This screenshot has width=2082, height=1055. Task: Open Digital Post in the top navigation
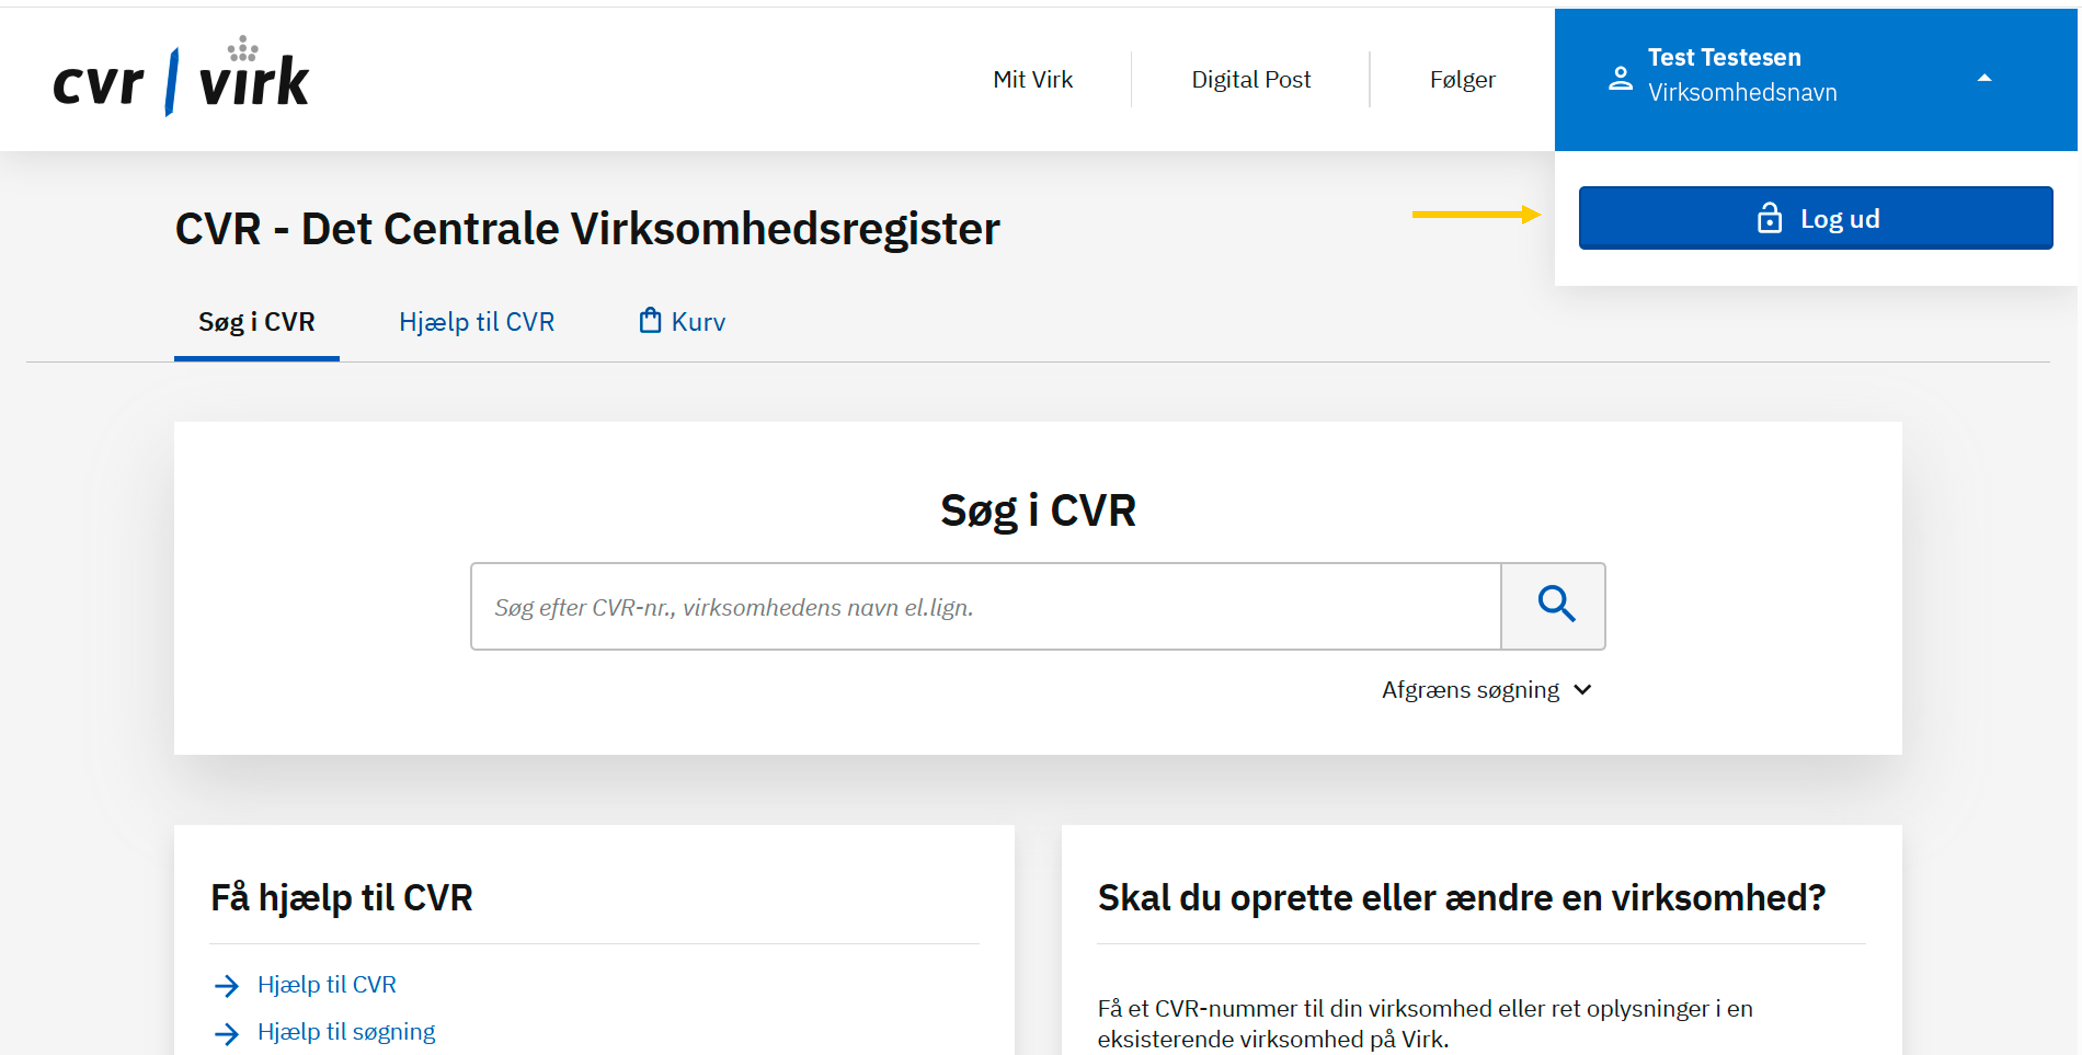point(1250,79)
